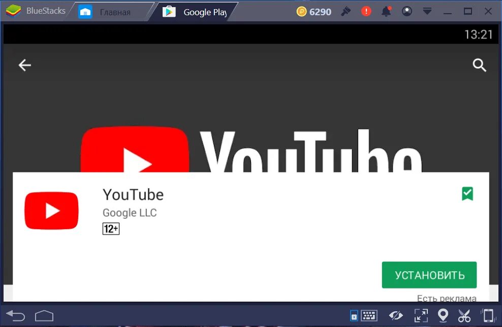Open the pin tool in title bar
Image resolution: width=502 pixels, height=327 pixels.
(346, 12)
